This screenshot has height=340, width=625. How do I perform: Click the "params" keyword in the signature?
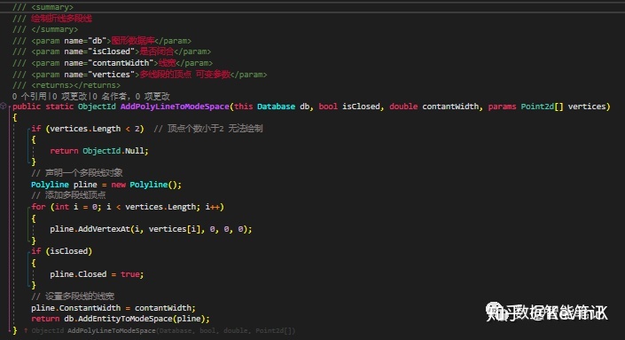pos(502,107)
